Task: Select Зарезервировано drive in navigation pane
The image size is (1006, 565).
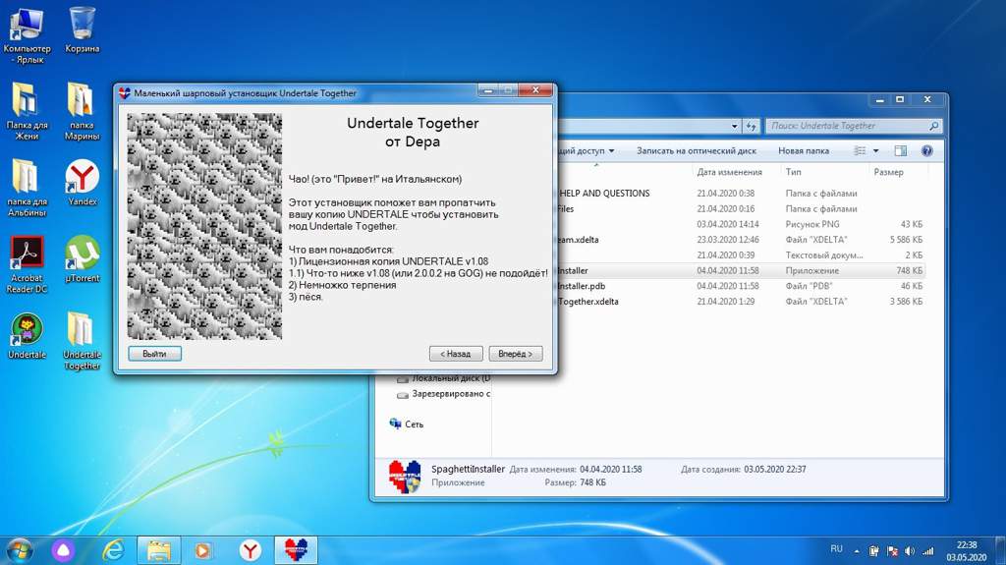Action: pos(444,394)
